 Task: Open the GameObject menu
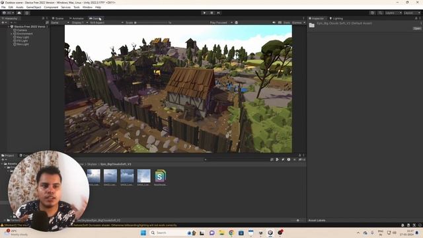(34, 7)
